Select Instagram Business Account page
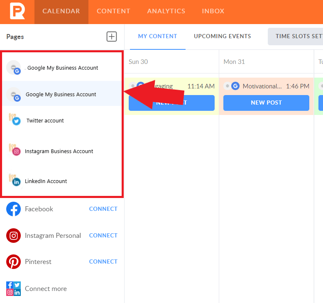Screen dimensions: 323x303 tap(62, 151)
